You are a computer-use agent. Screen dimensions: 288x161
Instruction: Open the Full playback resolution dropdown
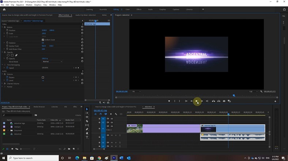(x=254, y=92)
